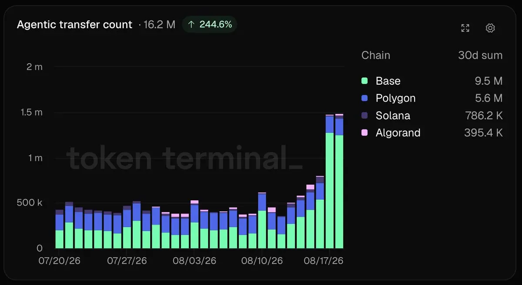Click the 1.5 m y-axis label
The height and width of the screenshot is (285, 522).
[x=31, y=112]
